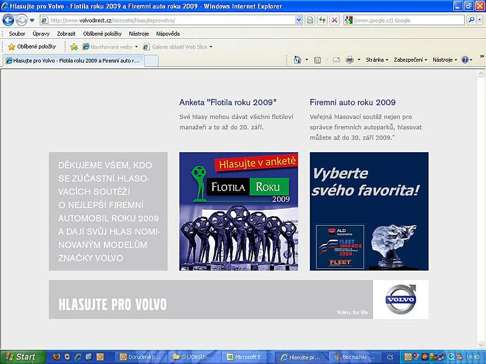486x364 pixels.
Task: Click the volvodirect.cz address bar
Action: coord(171,21)
